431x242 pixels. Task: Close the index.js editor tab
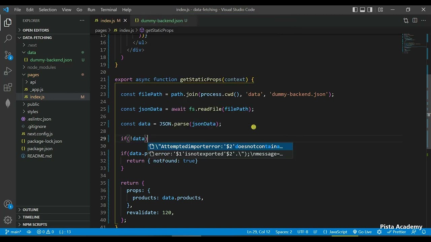[125, 21]
